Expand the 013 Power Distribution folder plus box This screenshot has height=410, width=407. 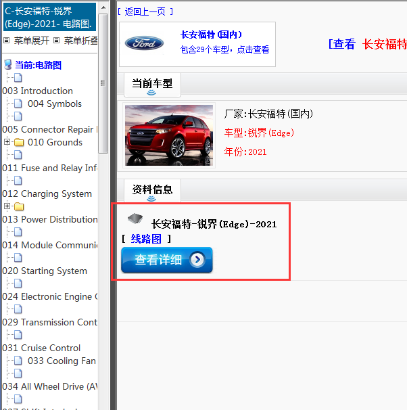pyautogui.click(x=7, y=206)
